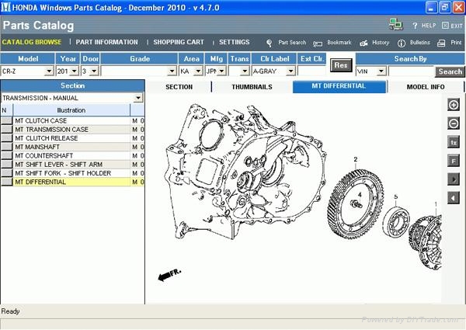Screen dimensions: 466x330
Task: Click the network computers icon
Action: click(396, 25)
